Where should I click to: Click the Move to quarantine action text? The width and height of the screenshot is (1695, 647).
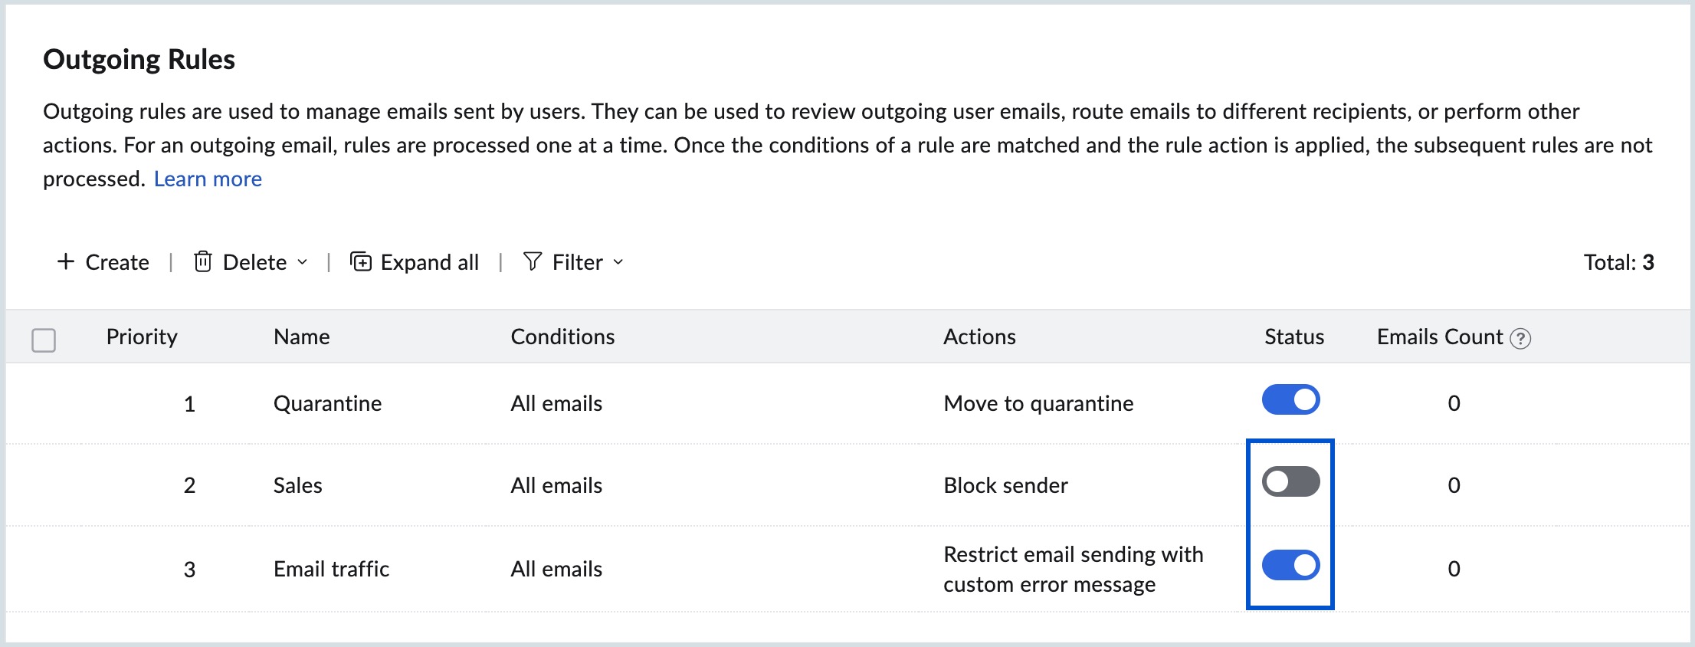(1038, 403)
